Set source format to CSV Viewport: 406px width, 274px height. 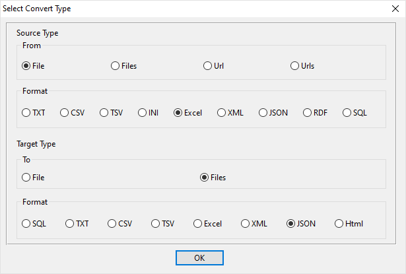click(65, 113)
